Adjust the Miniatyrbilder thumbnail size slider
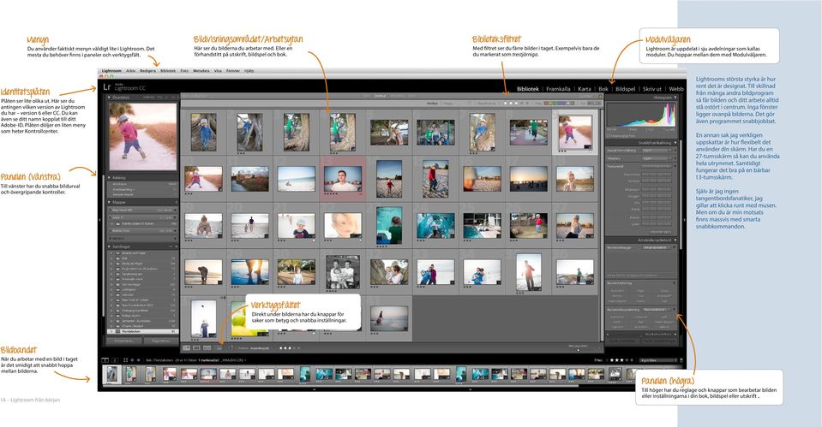This screenshot has height=427, width=822. point(579,349)
